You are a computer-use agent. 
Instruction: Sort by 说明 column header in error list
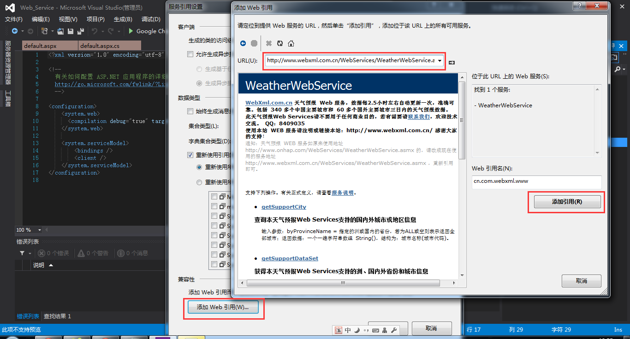click(39, 265)
